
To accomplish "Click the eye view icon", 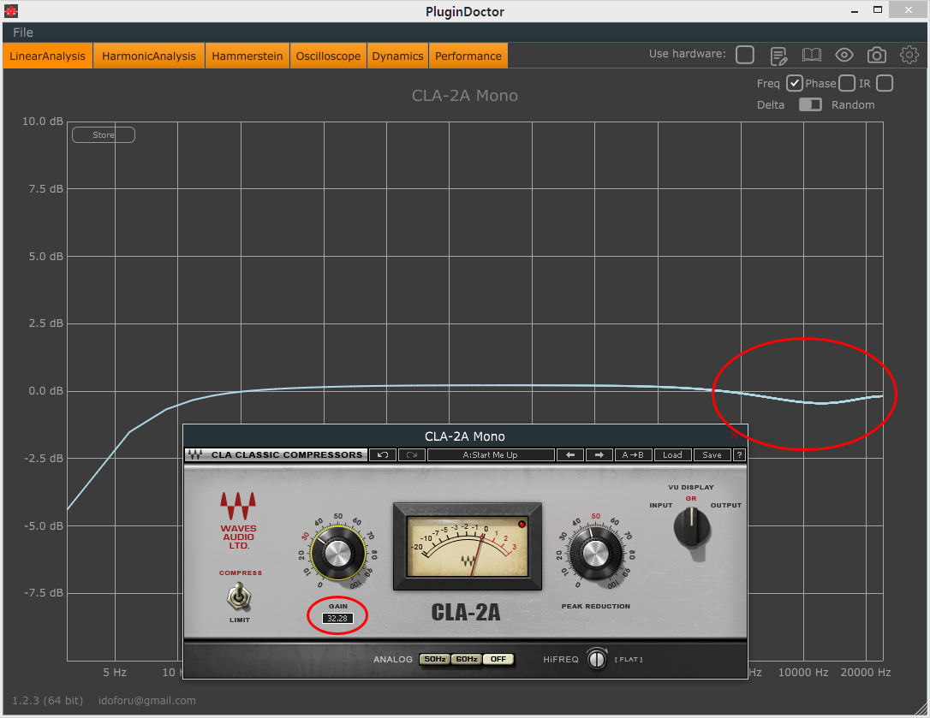I will pyautogui.click(x=844, y=55).
